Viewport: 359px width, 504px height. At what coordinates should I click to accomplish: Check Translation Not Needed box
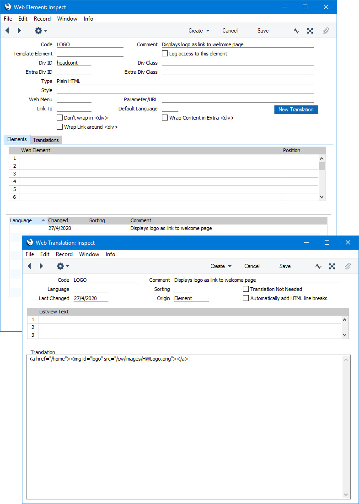[x=246, y=289]
